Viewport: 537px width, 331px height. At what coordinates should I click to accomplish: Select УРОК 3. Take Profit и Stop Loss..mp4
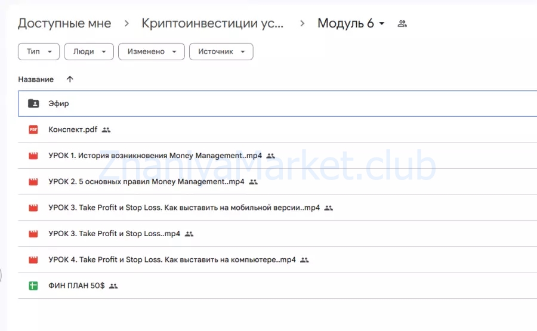114,234
